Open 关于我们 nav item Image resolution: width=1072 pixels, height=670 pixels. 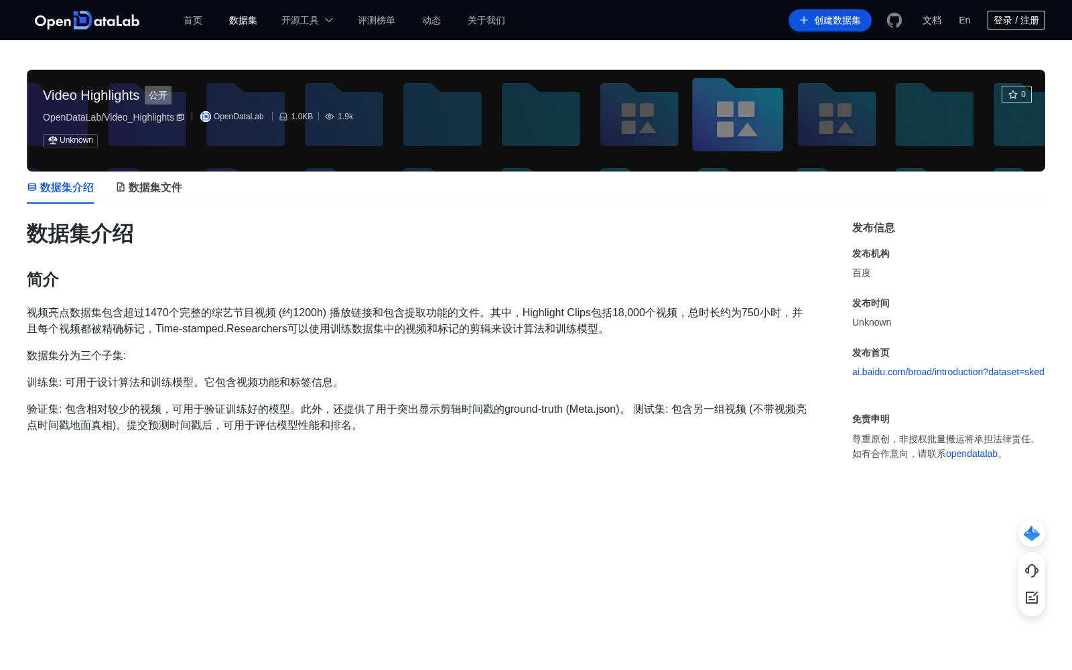tap(486, 20)
